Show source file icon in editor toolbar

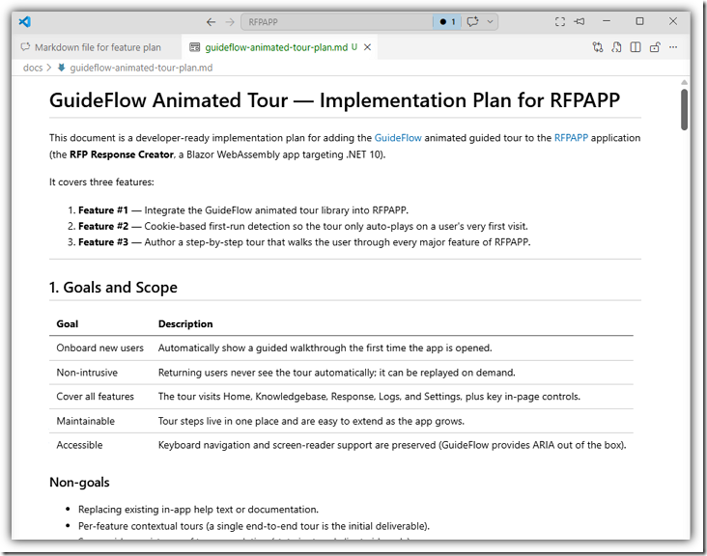coord(616,47)
